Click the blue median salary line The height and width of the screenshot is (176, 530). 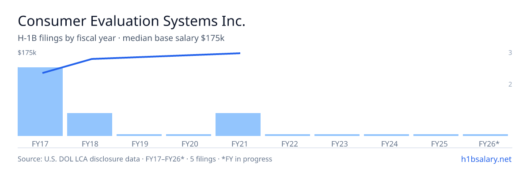click(x=141, y=57)
